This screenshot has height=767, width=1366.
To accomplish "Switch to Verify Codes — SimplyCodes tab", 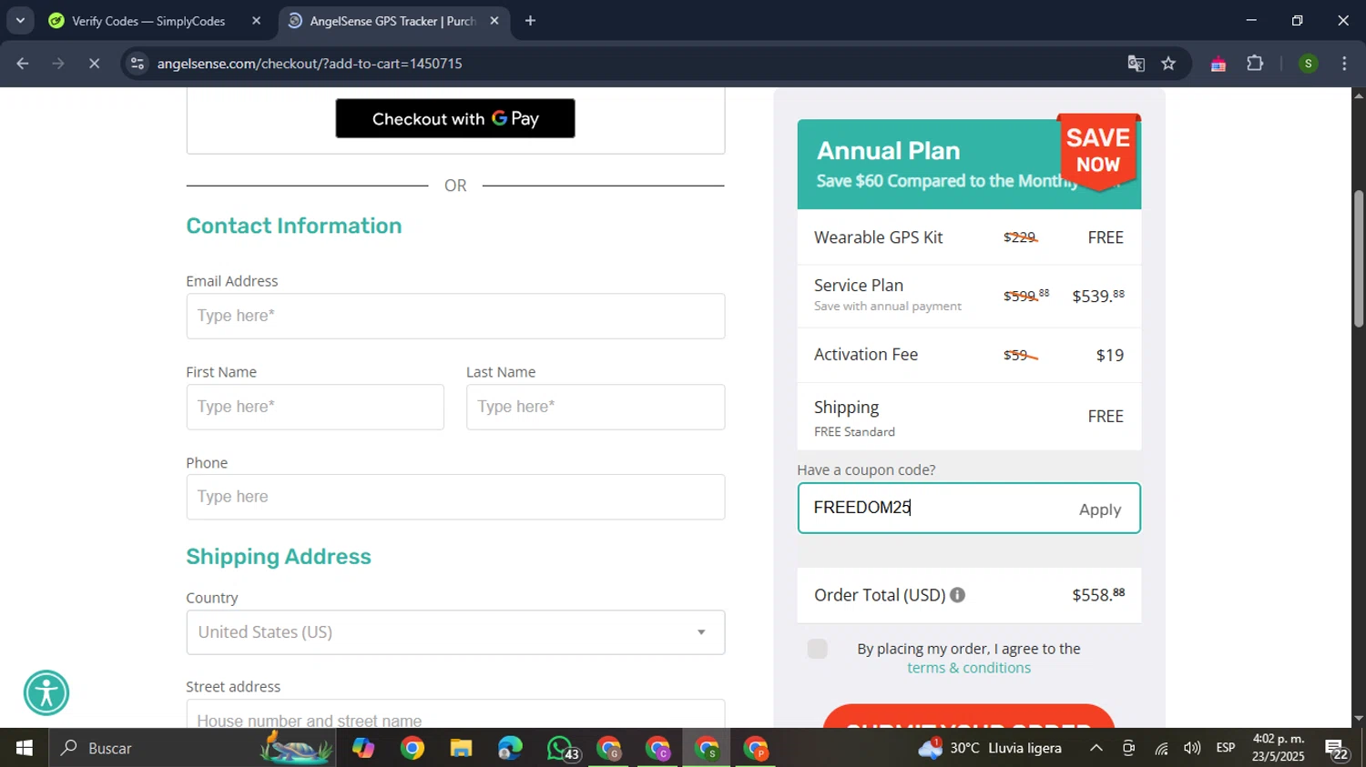I will point(148,21).
